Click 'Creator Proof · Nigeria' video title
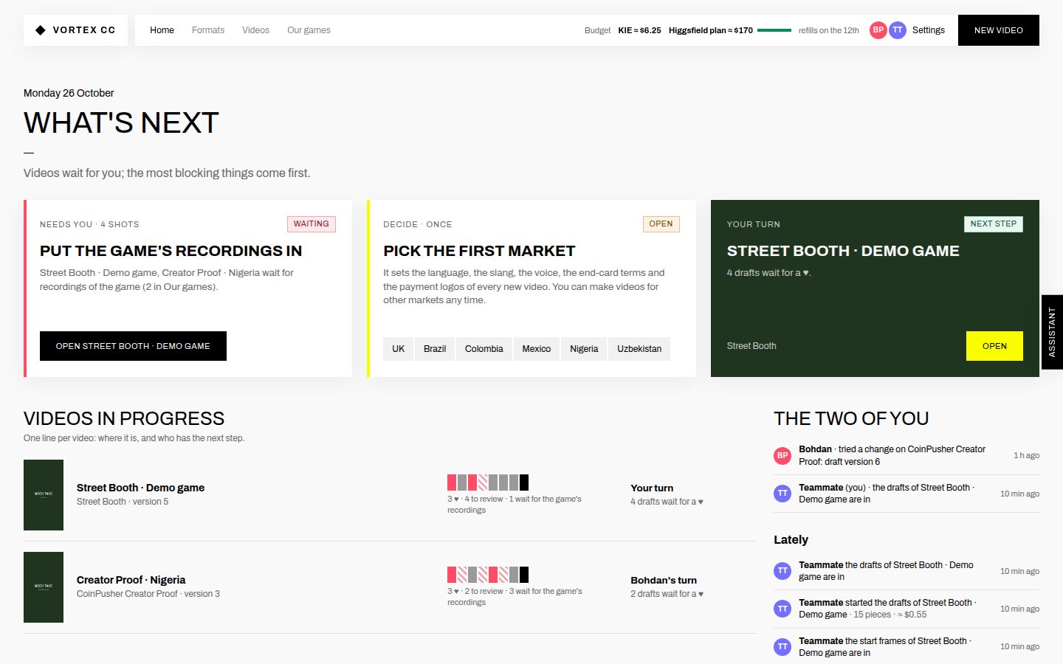Screen dimensions: 1063x664 pyautogui.click(x=131, y=580)
